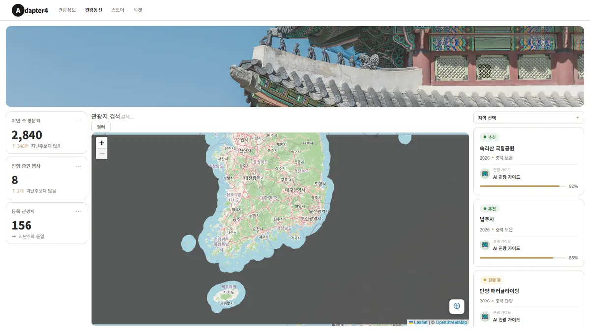This screenshot has width=590, height=332.
Task: Click the 필터 button
Action: (x=101, y=127)
